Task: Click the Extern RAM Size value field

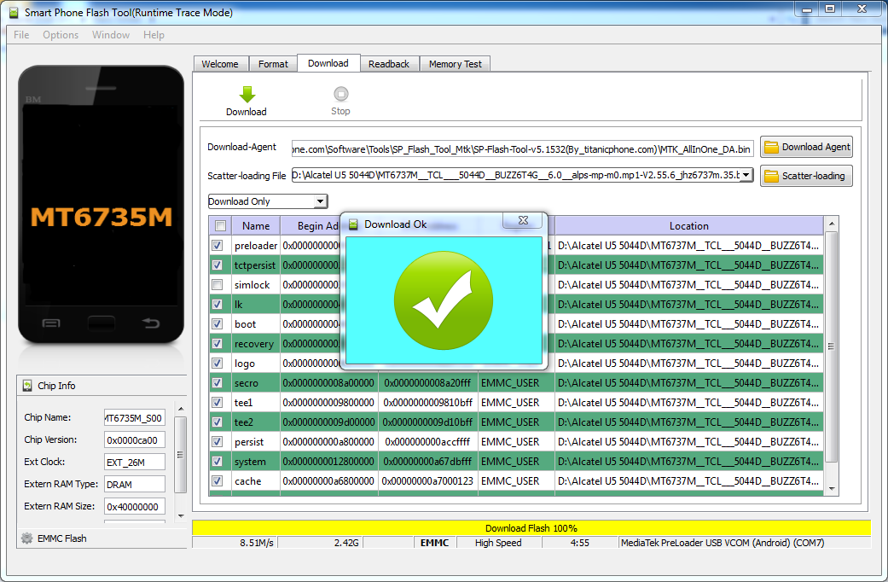Action: coord(135,507)
